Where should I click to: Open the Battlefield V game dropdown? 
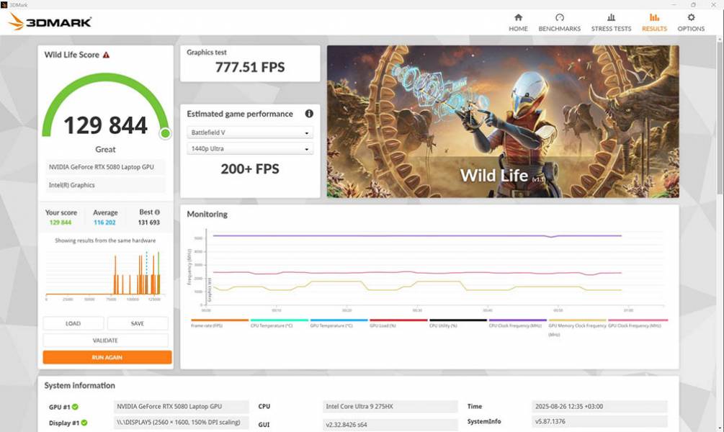coord(250,133)
